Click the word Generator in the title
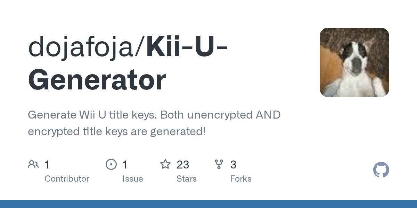Image resolution: width=417 pixels, height=208 pixels. [x=97, y=80]
